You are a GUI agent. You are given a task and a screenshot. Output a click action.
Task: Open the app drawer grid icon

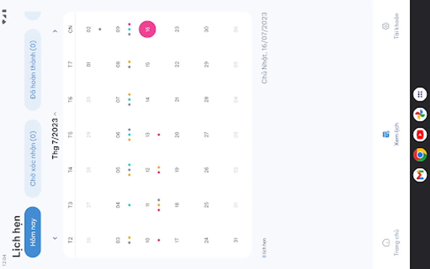(x=420, y=94)
